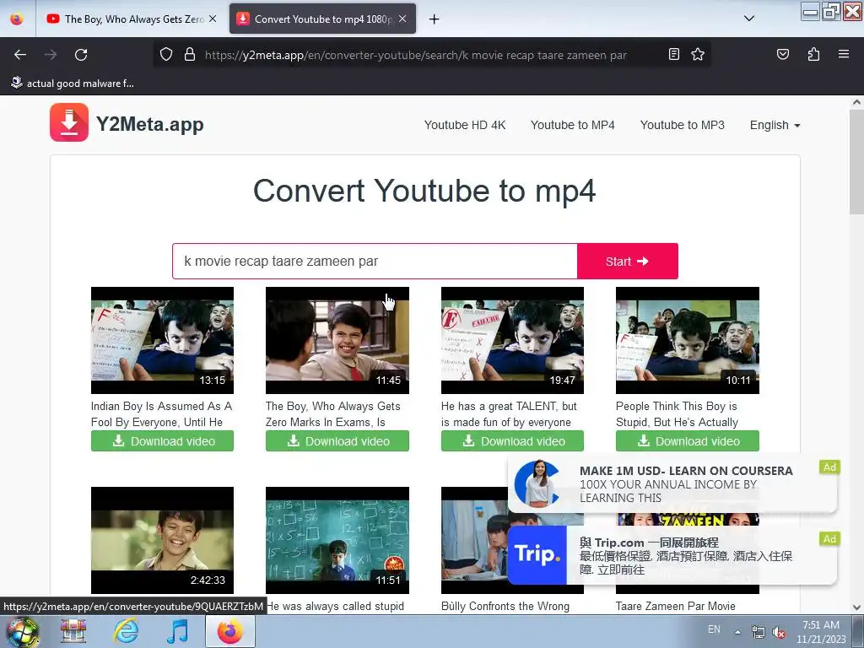The height and width of the screenshot is (648, 864).
Task: Click the vertical scrollbar thumb
Action: [856, 161]
